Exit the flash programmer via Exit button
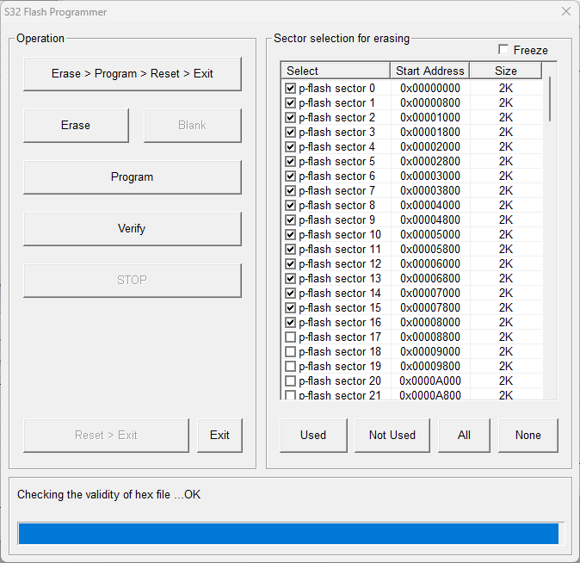580x563 pixels. [x=219, y=436]
